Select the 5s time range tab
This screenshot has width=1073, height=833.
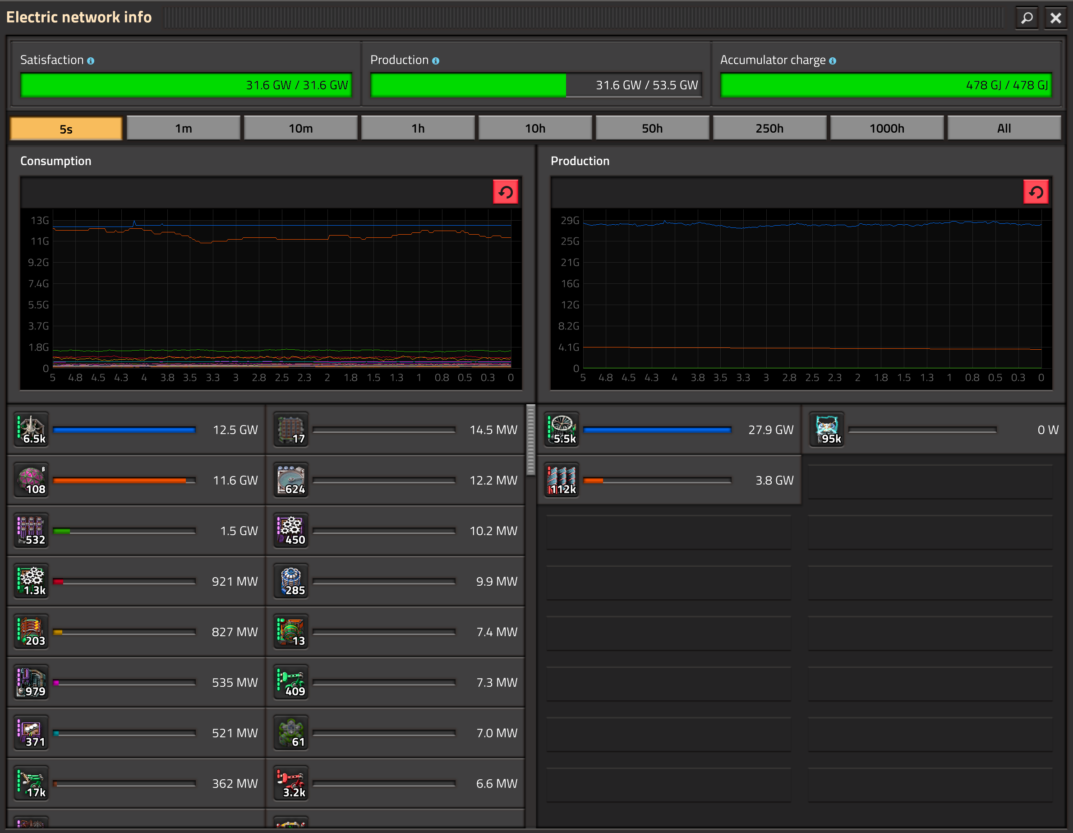click(66, 129)
